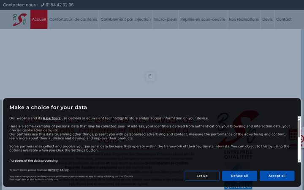Click the 'Contactez-nous :' text
304x190 pixels.
pyautogui.click(x=20, y=5)
